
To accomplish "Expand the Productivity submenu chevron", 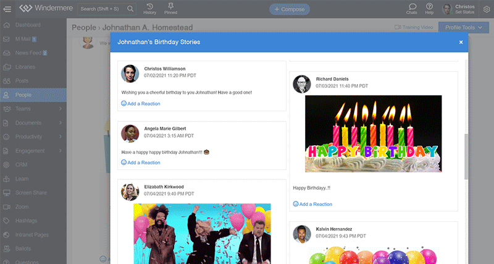I will coord(60,137).
